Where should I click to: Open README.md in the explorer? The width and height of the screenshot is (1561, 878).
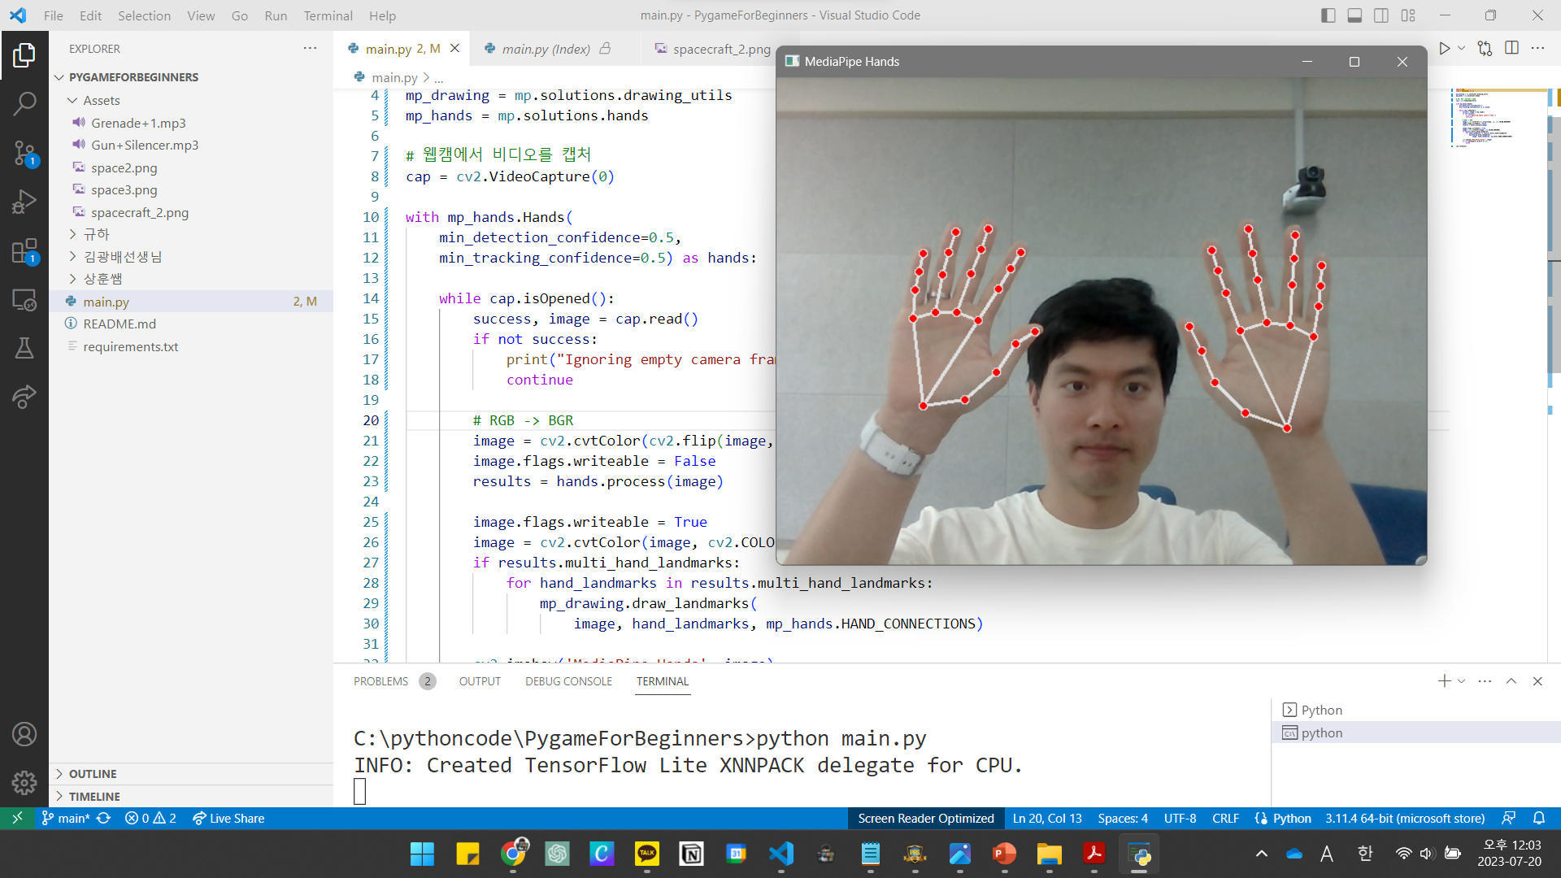(120, 324)
